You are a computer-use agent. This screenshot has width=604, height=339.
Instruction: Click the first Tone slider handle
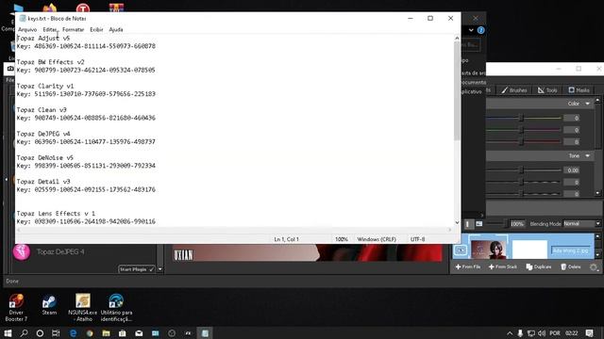(522, 169)
